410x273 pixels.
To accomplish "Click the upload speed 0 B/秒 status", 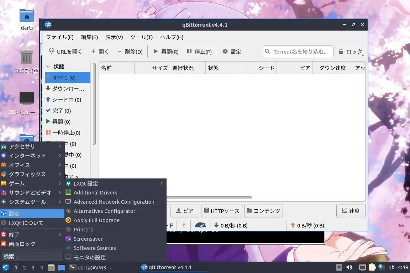I will coord(307,225).
